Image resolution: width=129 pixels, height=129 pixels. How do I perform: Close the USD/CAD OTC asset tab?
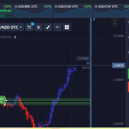[56, 7]
